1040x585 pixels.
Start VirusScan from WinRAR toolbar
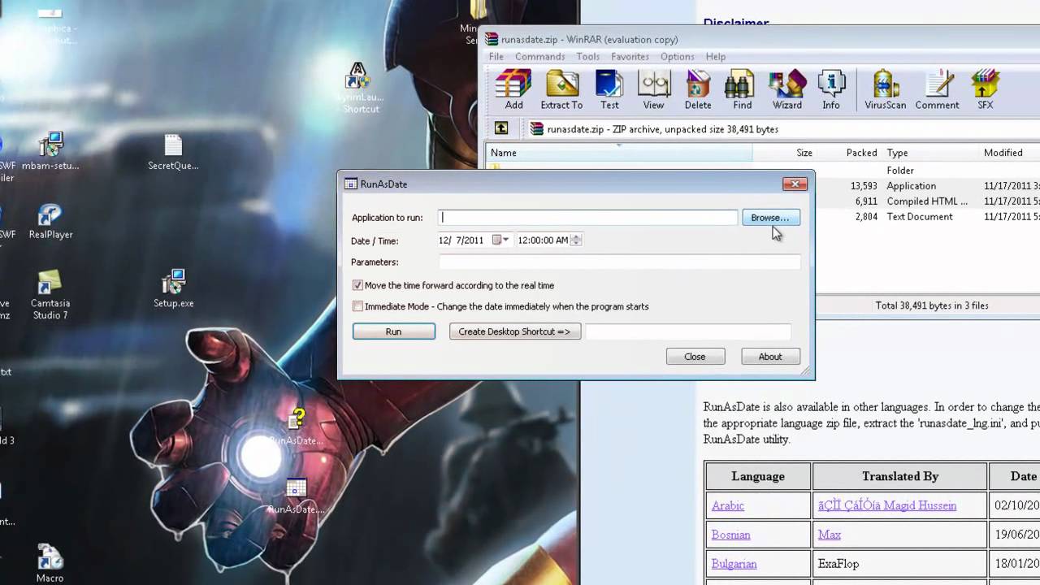pos(885,89)
